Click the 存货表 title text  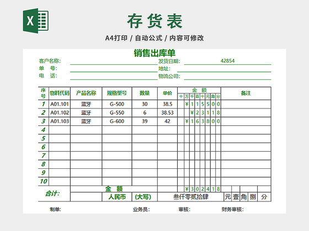pos(154,21)
